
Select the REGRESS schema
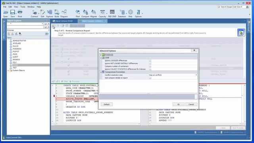coord(16,60)
